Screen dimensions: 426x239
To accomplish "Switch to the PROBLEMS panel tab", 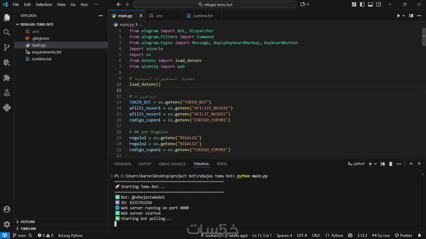I will click(123, 164).
